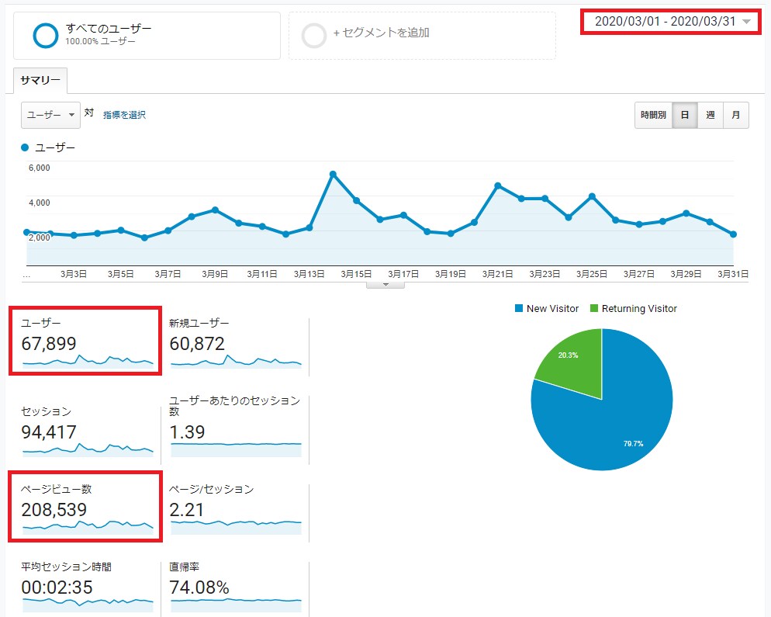Switch chart granularity to 月

pyautogui.click(x=736, y=115)
